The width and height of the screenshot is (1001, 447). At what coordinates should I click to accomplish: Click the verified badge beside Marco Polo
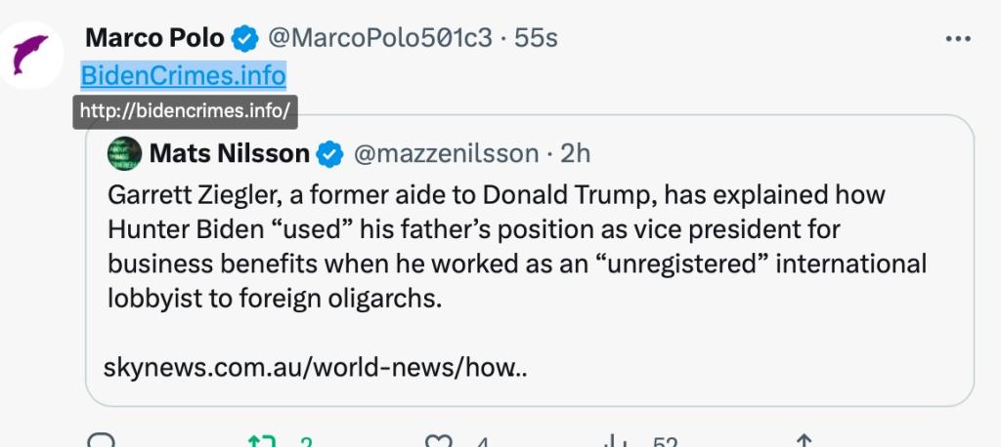[x=243, y=39]
